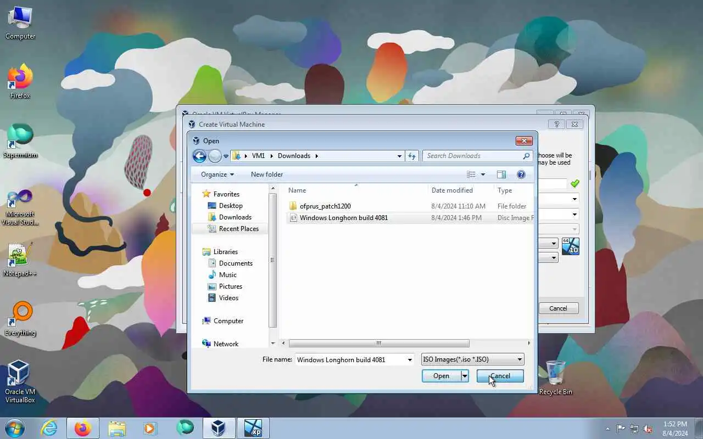Click Cancel in the Open dialog
Image resolution: width=703 pixels, height=439 pixels.
pos(500,376)
